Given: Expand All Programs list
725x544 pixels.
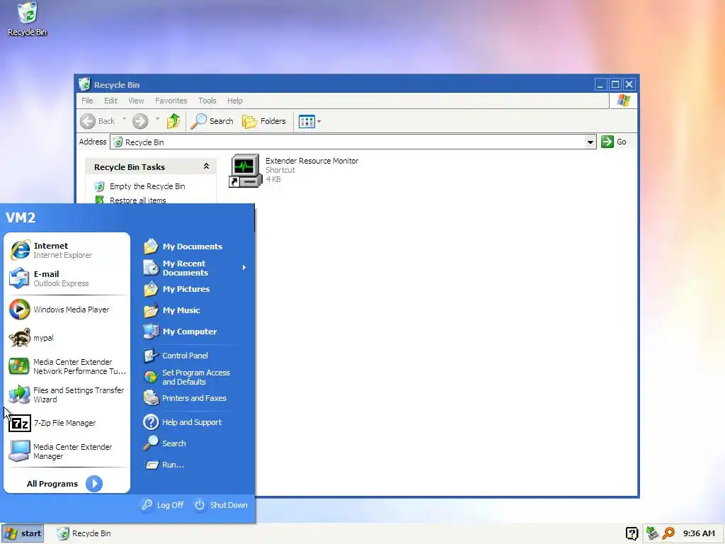Looking at the screenshot, I should click(64, 483).
